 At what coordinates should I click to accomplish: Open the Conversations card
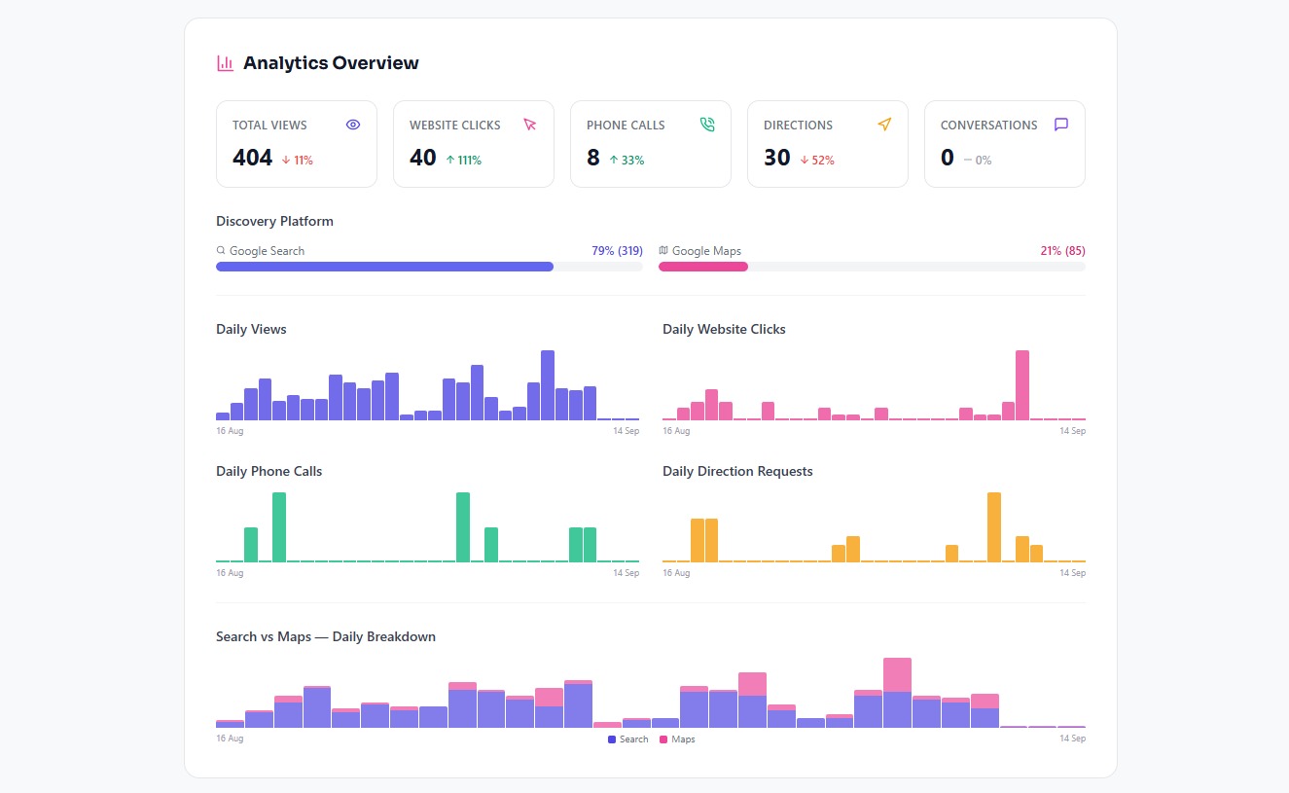coord(1005,144)
